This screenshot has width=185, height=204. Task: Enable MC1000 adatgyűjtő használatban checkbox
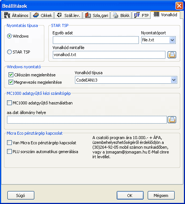9,103
